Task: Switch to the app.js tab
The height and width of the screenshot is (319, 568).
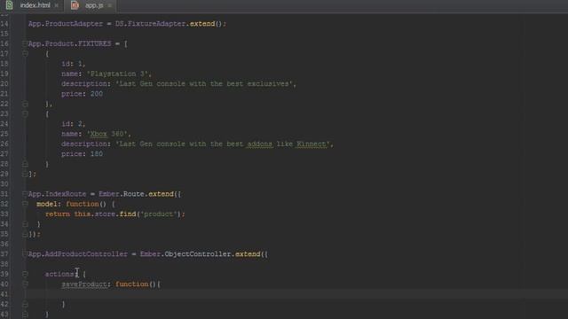Action: (x=94, y=5)
